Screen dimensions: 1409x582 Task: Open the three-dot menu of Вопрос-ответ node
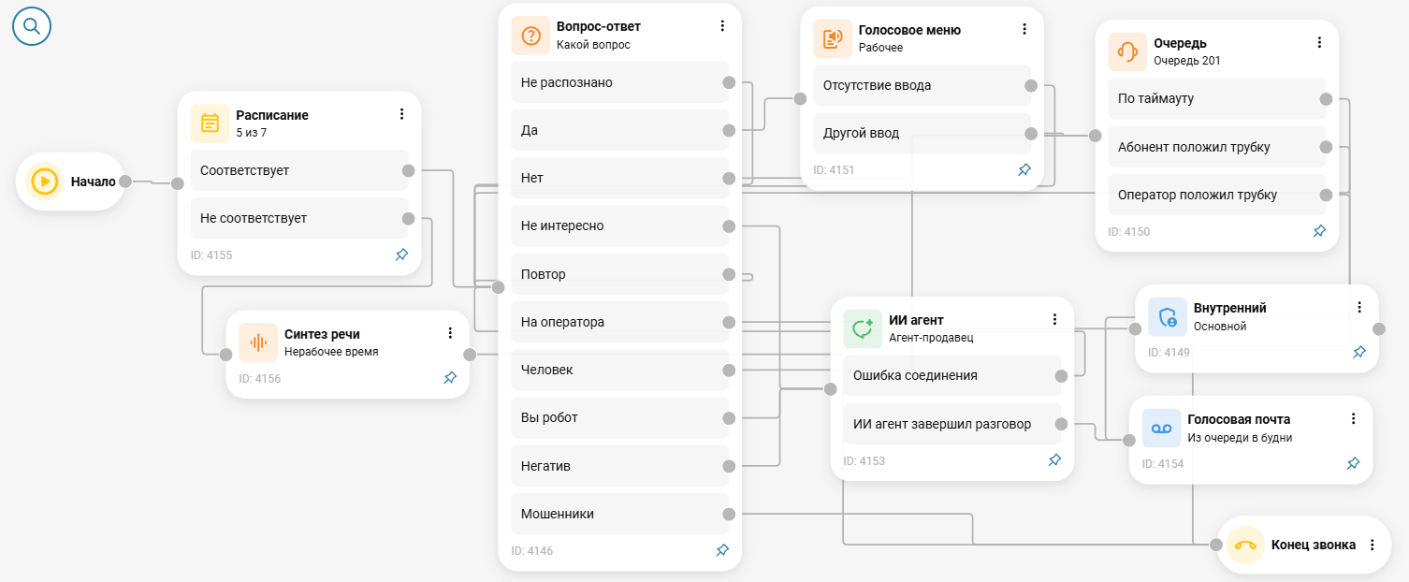722,26
